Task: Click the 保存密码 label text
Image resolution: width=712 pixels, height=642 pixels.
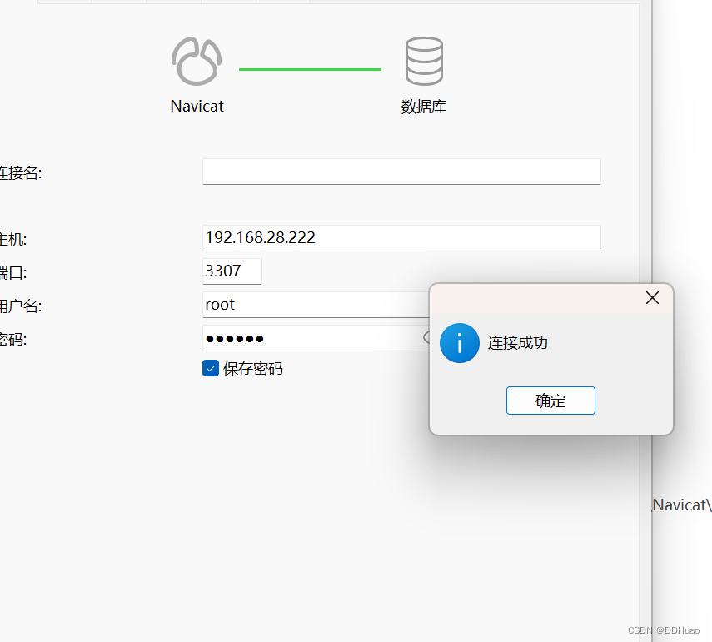Action: (253, 368)
